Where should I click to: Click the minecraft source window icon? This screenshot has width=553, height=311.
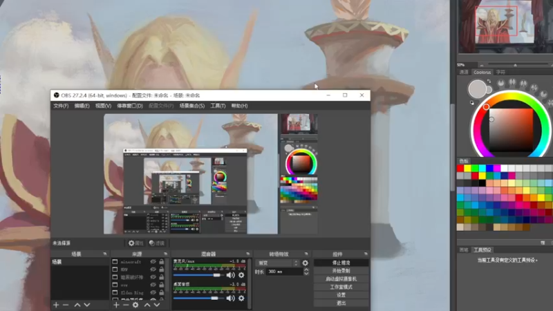pyautogui.click(x=115, y=262)
